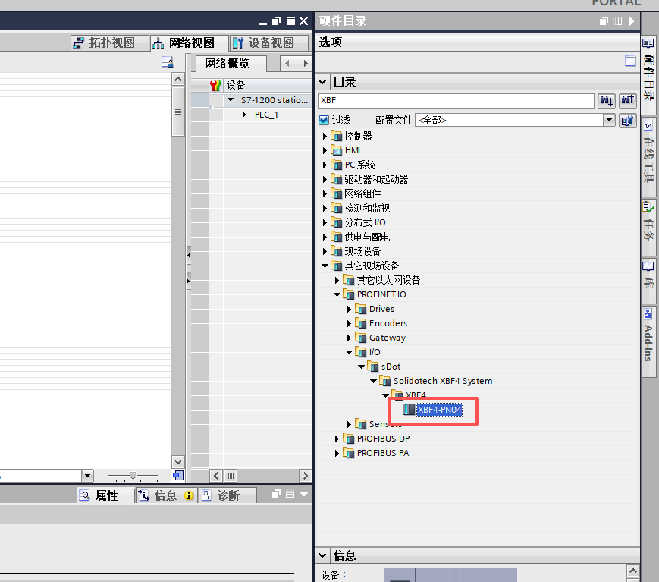Adjust the network view zoom slider

(x=133, y=476)
